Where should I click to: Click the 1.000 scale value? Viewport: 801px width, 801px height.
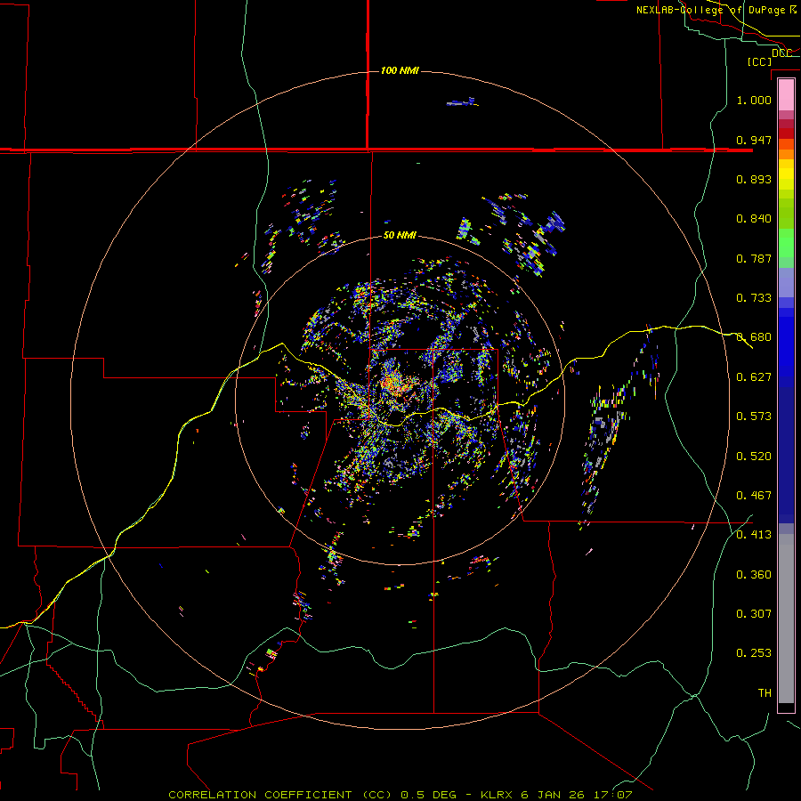click(754, 100)
